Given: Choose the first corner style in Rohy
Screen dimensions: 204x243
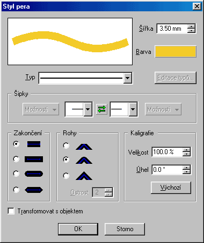Looking at the screenshot, I should (x=66, y=145).
